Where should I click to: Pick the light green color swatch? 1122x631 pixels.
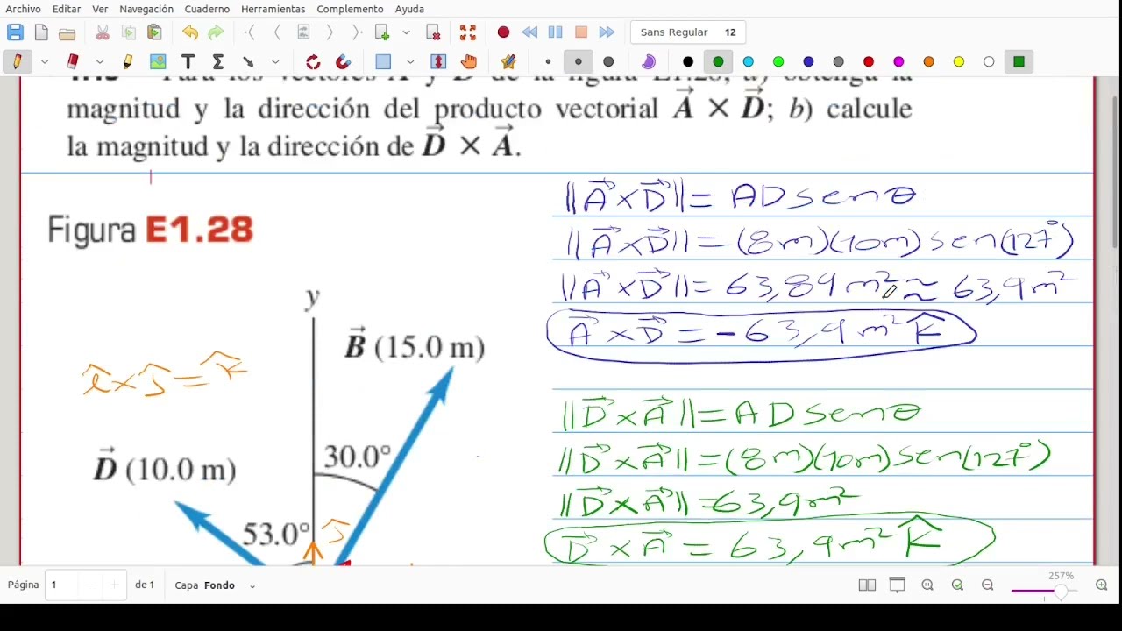778,61
